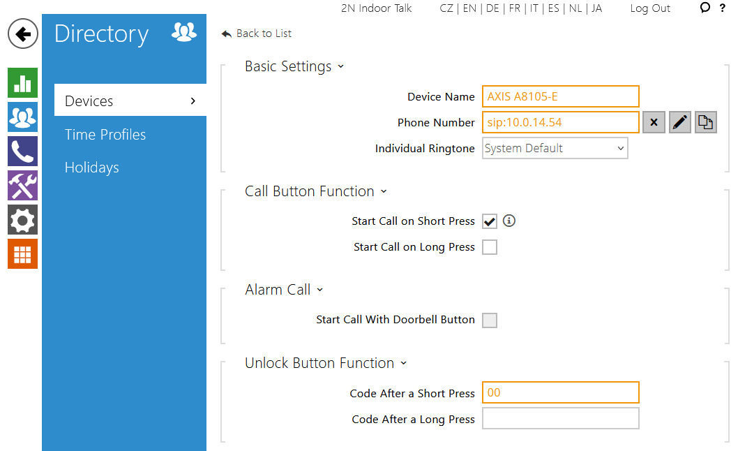Uncheck Start Call on Short Press
This screenshot has width=738, height=451.
(490, 221)
